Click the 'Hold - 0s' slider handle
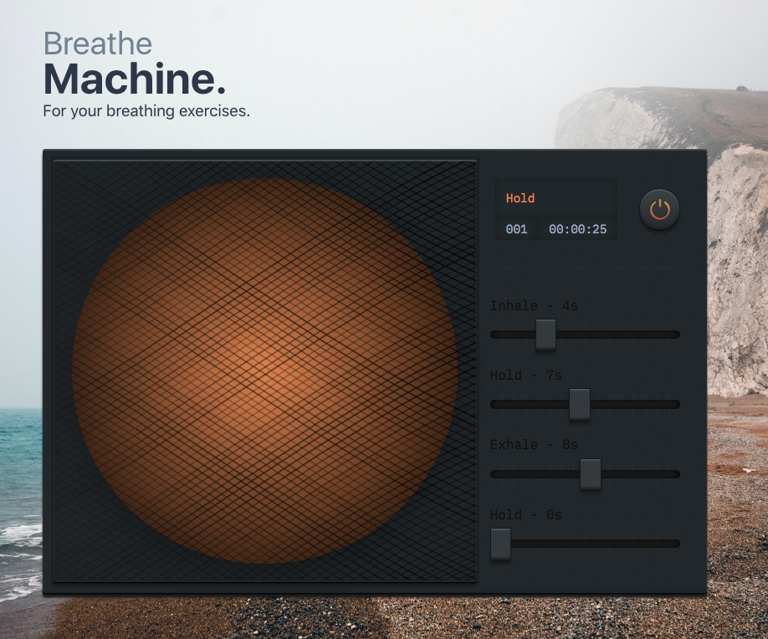The height and width of the screenshot is (639, 768). pyautogui.click(x=499, y=544)
